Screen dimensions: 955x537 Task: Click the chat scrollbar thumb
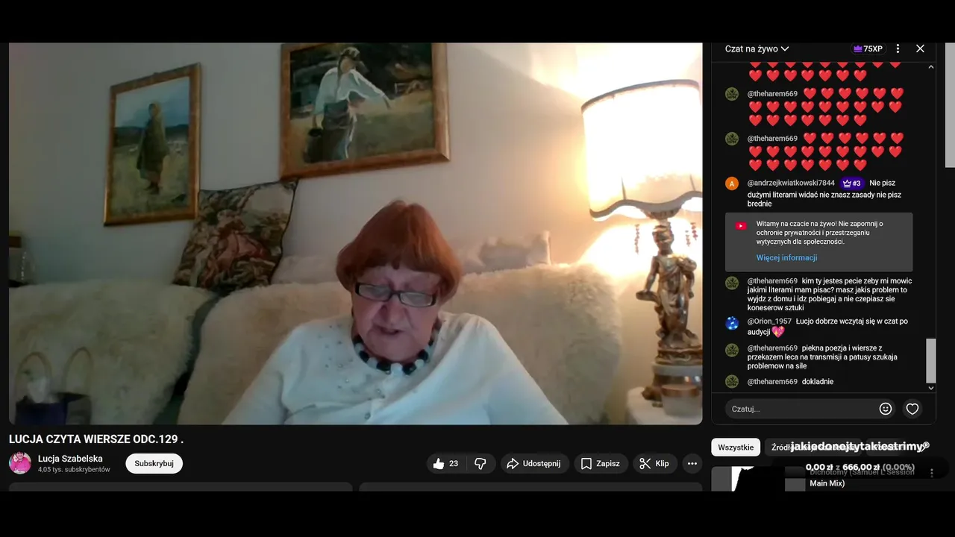930,360
